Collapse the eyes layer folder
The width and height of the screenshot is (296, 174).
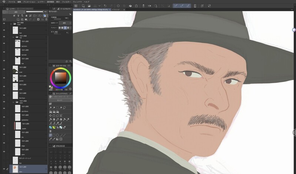[x=13, y=102]
